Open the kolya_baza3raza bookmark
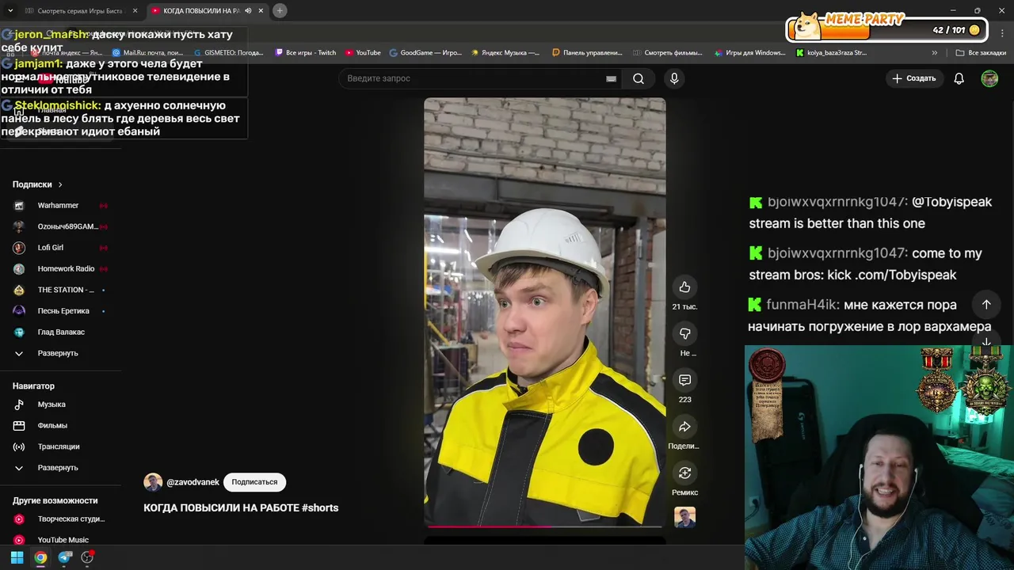 (x=831, y=53)
